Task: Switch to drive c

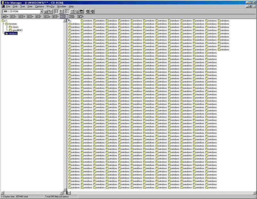Action: [x=13, y=17]
